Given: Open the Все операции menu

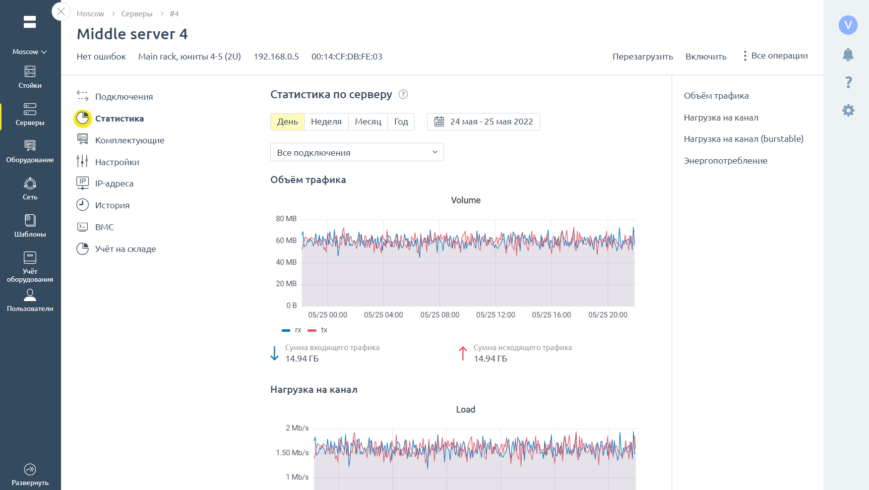Looking at the screenshot, I should click(x=775, y=56).
